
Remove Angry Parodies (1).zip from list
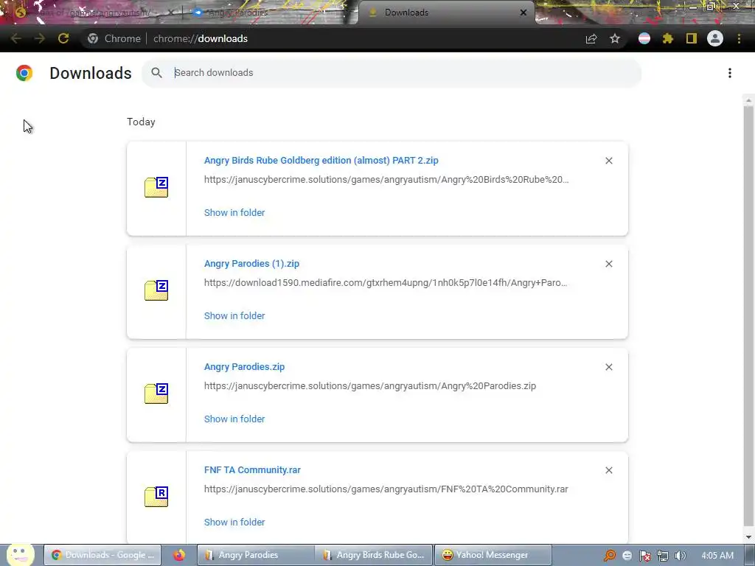tap(608, 264)
